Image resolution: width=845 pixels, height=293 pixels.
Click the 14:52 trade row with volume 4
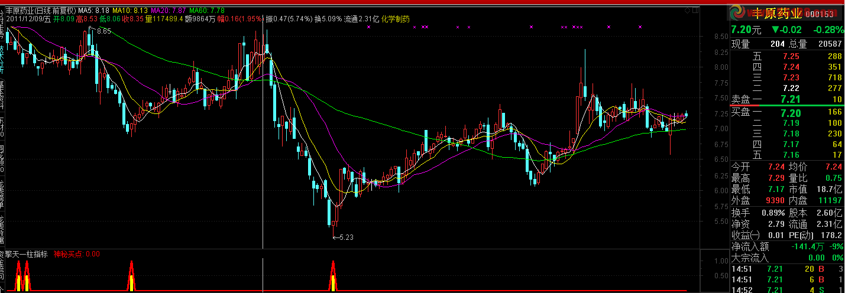[787, 289]
